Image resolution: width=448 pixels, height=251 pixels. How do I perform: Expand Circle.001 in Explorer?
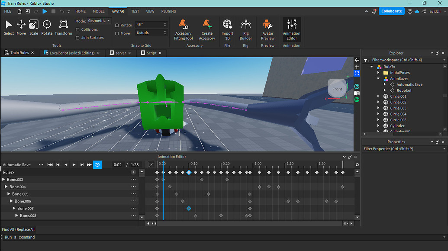click(x=378, y=96)
